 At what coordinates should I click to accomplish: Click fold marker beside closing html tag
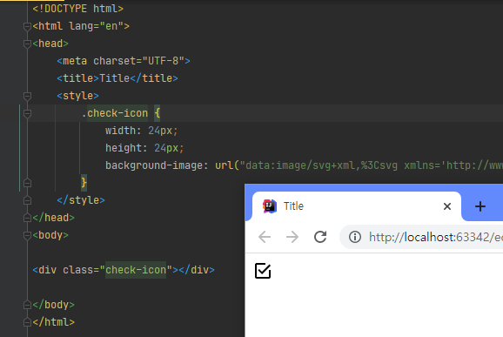(27, 322)
